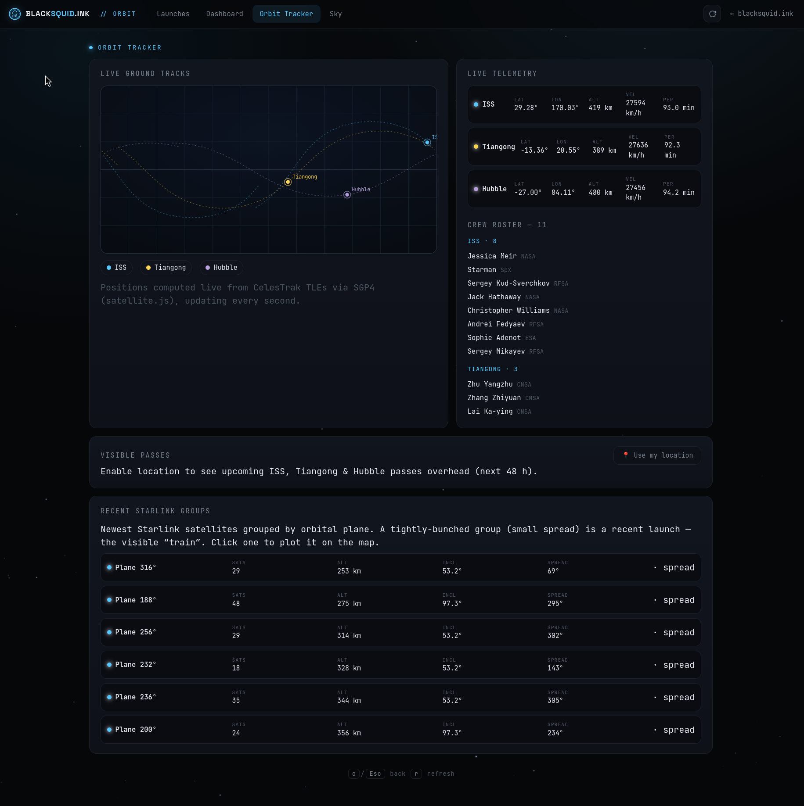804x806 pixels.
Task: Open the Launches tab
Action: (173, 14)
